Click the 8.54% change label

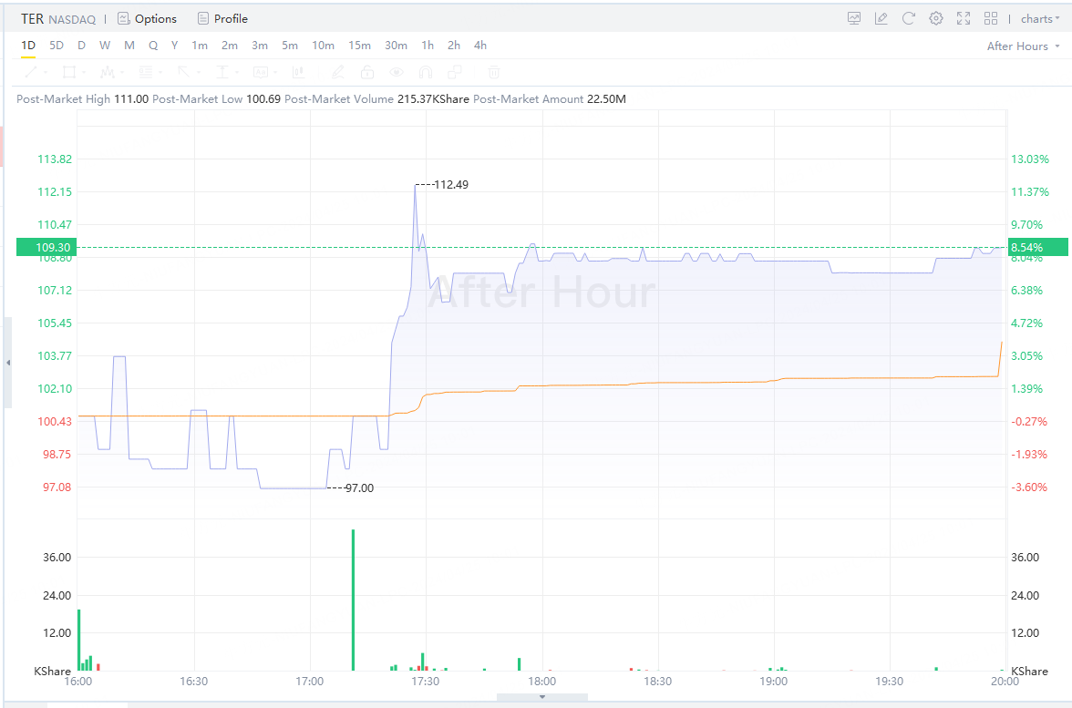tap(1037, 248)
